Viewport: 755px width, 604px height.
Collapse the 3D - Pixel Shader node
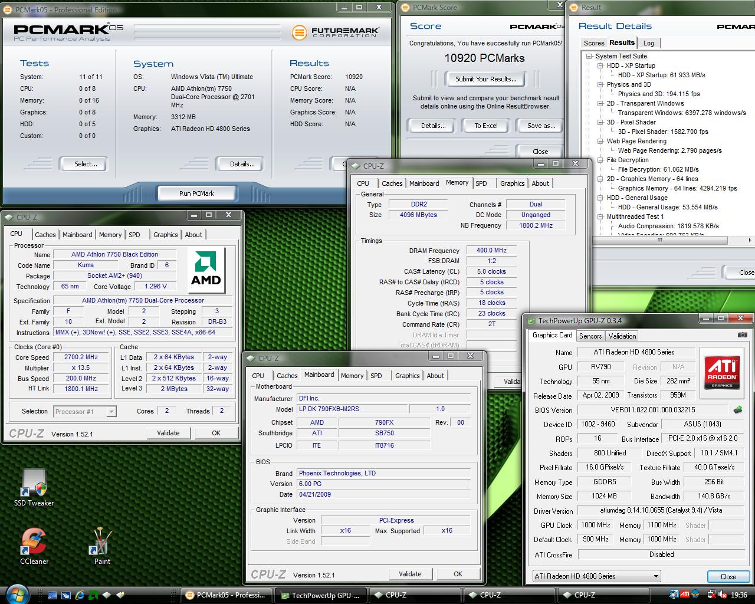600,122
